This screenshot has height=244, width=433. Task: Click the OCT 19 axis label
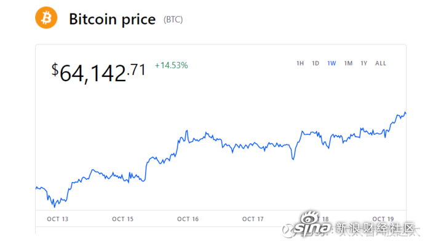coord(383,219)
